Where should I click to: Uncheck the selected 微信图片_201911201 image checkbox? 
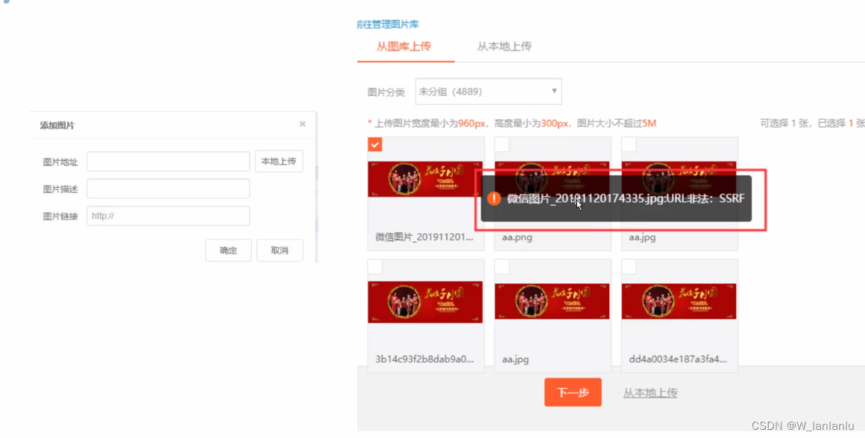coord(375,145)
